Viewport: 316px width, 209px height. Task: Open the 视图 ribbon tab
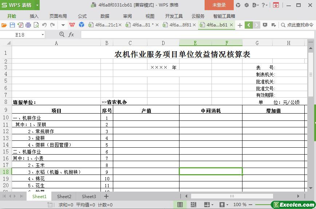pos(150,16)
